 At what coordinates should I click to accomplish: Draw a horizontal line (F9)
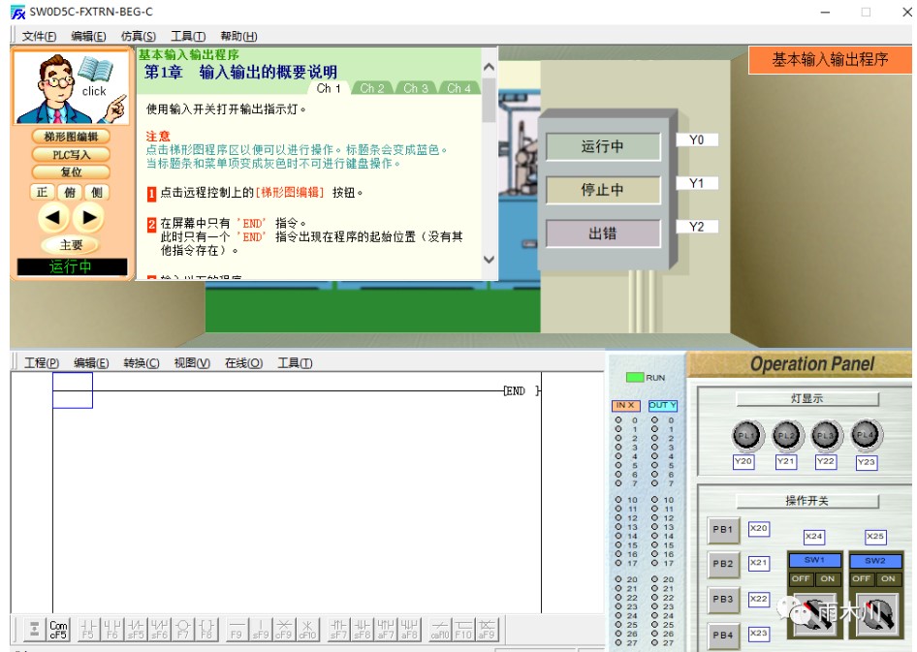[237, 629]
